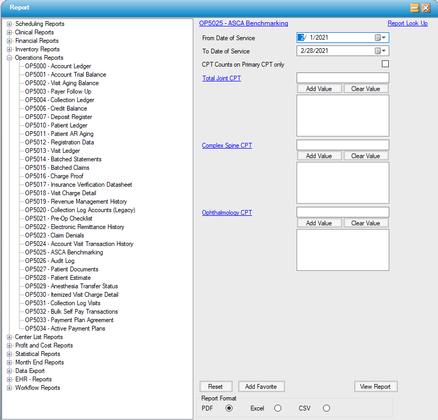Screen dimensions: 438x420
Task: Expand the Data Export node
Action: click(10, 371)
